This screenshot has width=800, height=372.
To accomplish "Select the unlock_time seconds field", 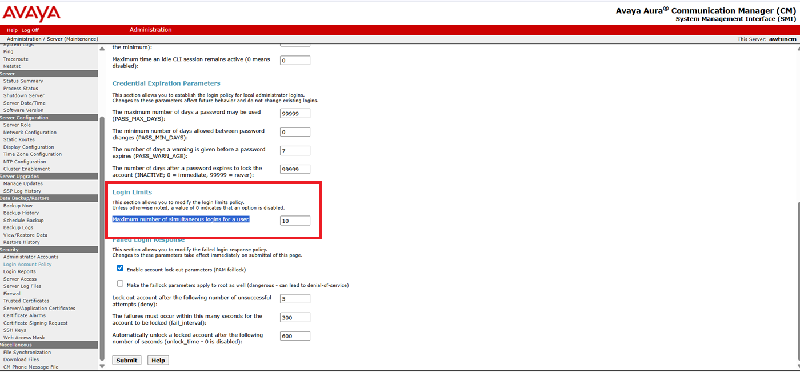I will (x=295, y=336).
